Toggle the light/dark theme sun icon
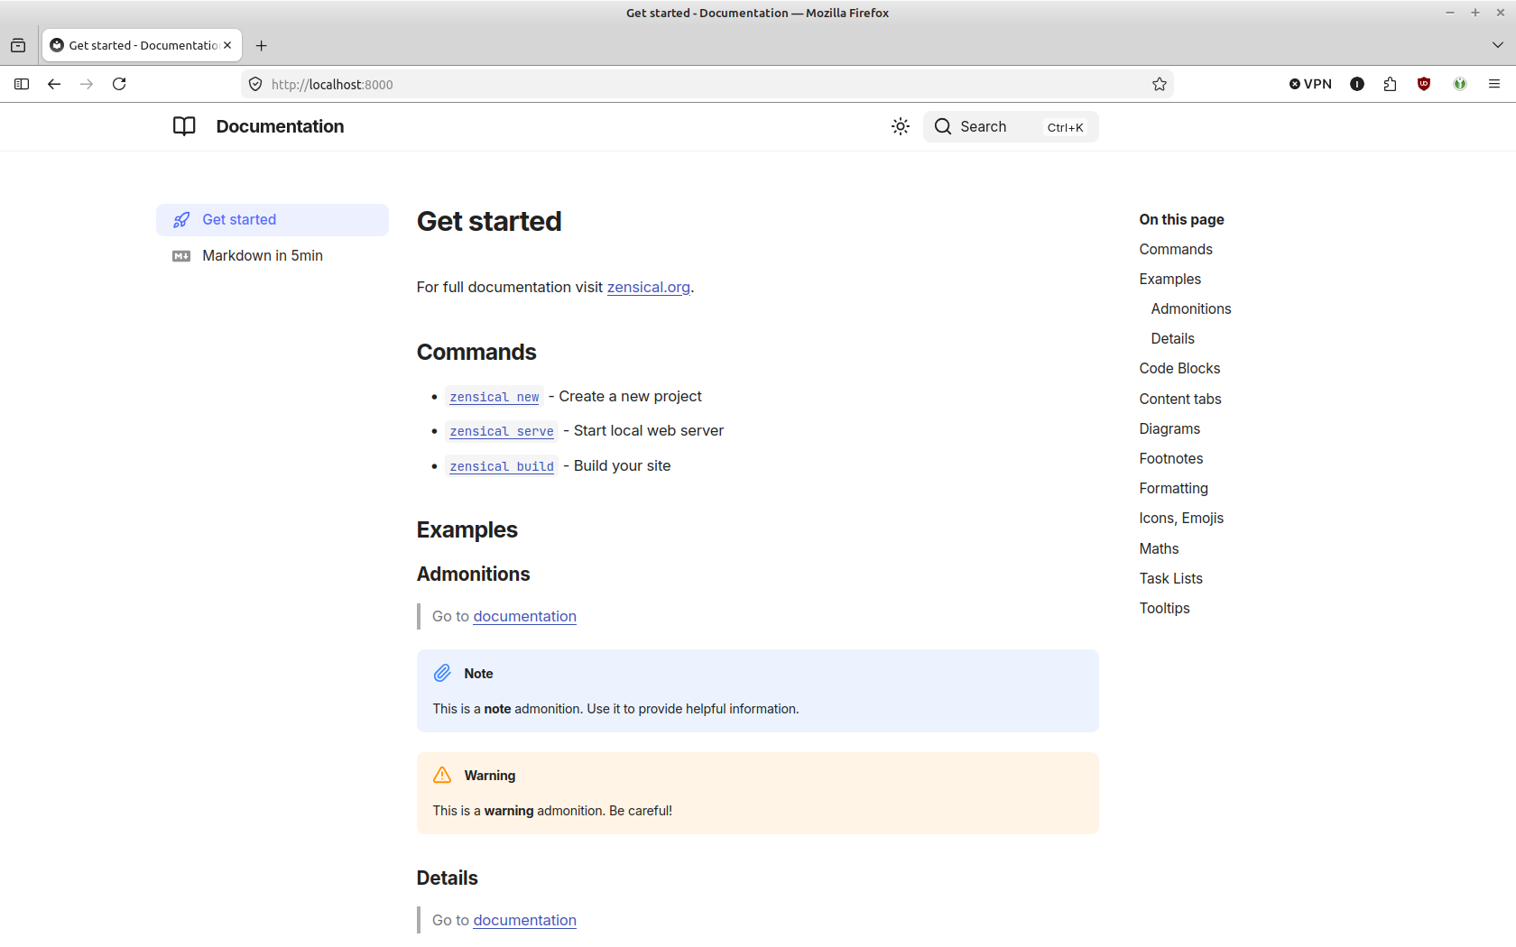Screen dimensions: 1516x947 [x=900, y=127]
